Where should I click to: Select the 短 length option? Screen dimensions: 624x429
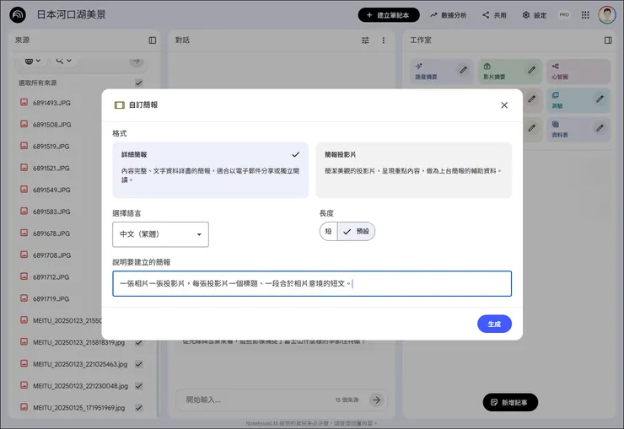pos(328,232)
